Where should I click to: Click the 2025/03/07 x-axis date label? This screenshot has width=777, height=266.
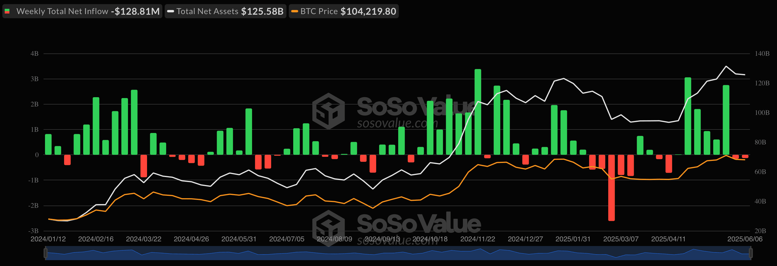621,239
